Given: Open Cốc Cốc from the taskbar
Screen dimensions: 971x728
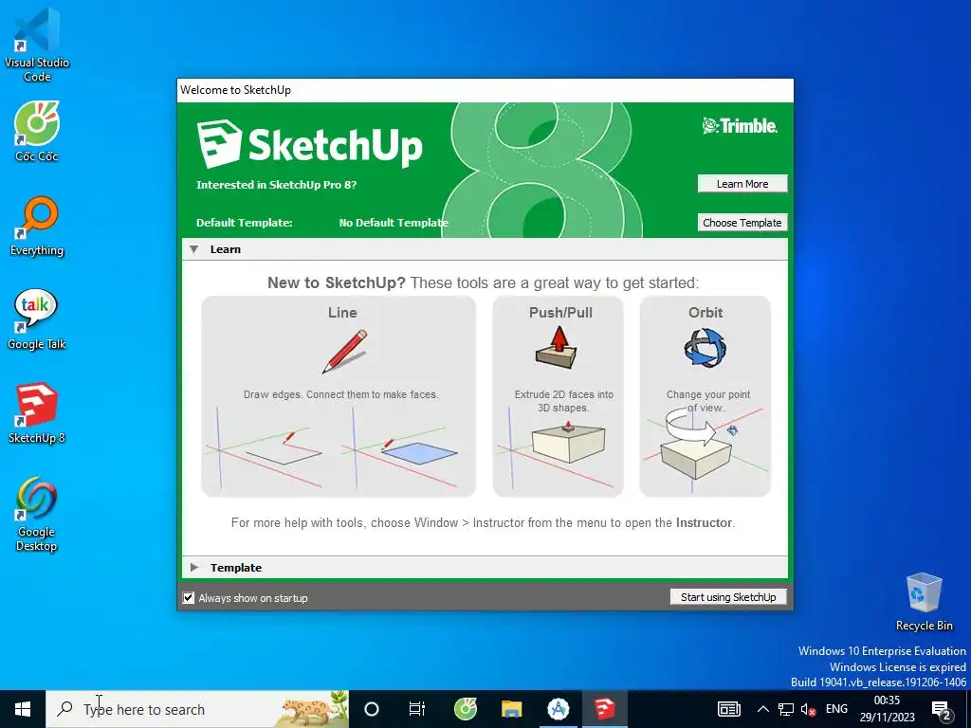Looking at the screenshot, I should (x=465, y=709).
